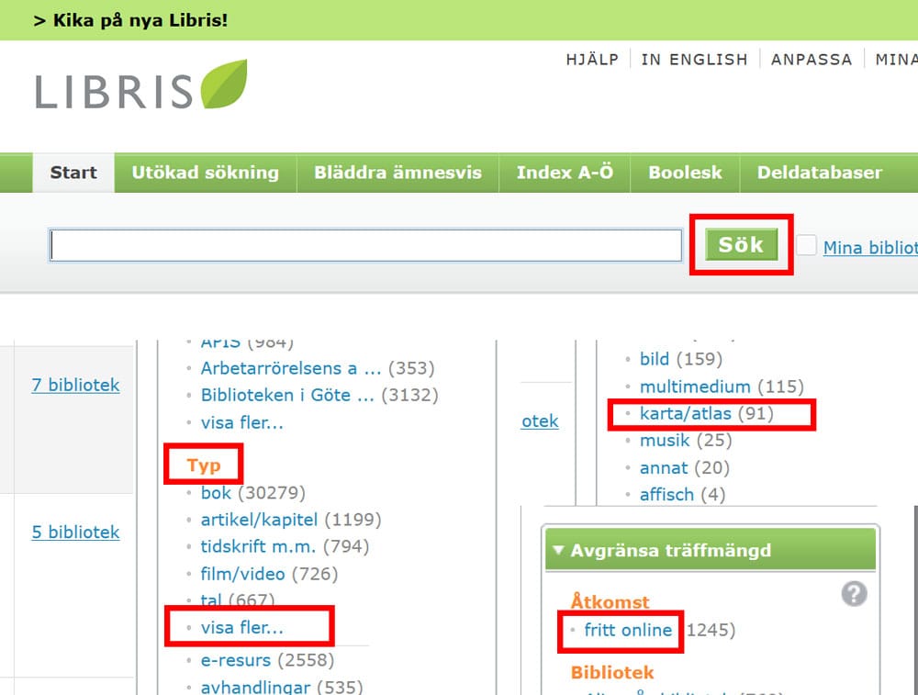
Task: Filter results by e-resurs
Action: coord(235,659)
